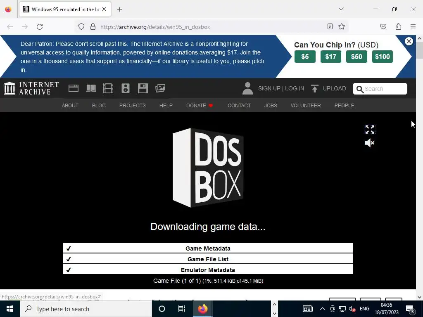Image resolution: width=423 pixels, height=317 pixels.
Task: Open the Firefox application menu
Action: [413, 26]
